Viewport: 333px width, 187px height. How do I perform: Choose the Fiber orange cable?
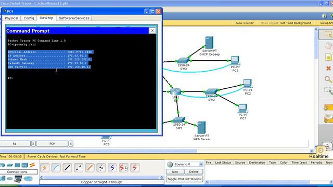click(x=90, y=168)
